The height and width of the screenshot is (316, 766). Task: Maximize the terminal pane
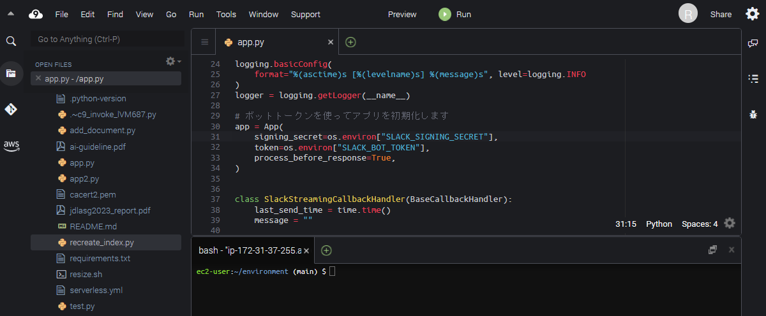point(712,250)
